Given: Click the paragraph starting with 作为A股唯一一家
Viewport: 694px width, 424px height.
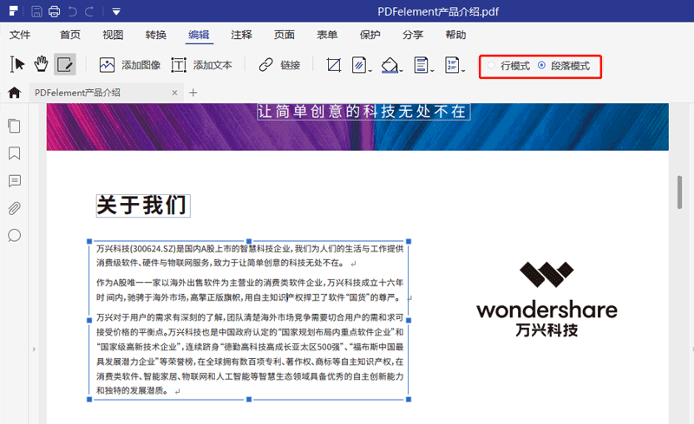Looking at the screenshot, I should [250, 290].
